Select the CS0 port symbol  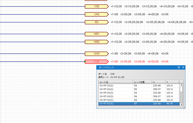[96, 6]
